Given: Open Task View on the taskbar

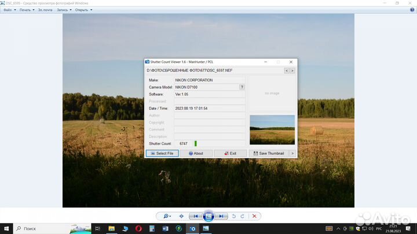Looking at the screenshot, I should [x=98, y=228].
